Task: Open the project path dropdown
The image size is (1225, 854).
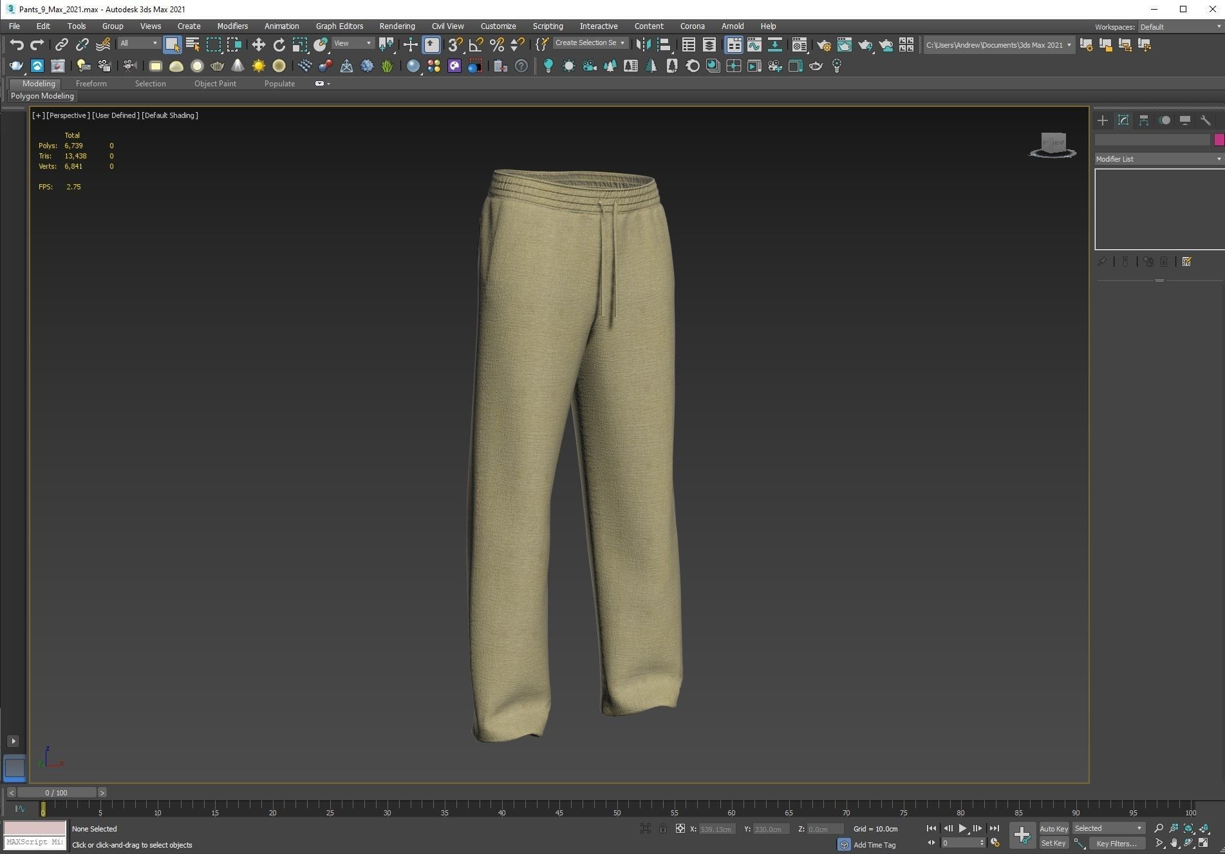Action: point(999,45)
